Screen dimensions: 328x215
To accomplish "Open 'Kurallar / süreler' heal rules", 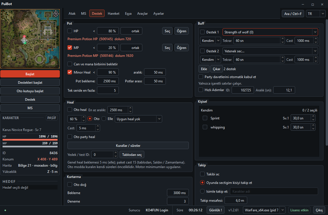I will tap(128, 145).
